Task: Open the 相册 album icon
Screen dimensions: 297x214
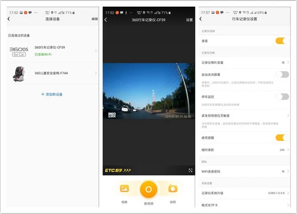Action: (124, 189)
